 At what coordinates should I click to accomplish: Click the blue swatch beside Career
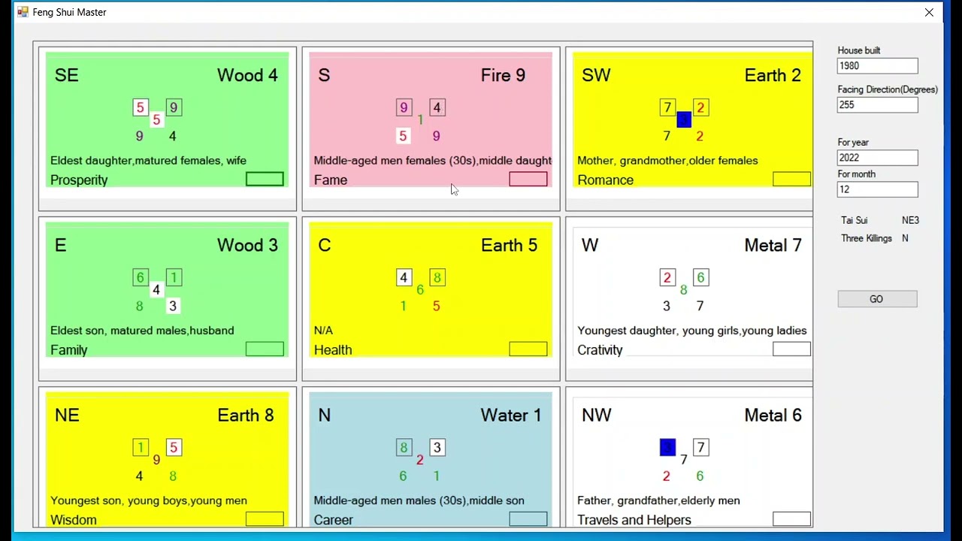click(528, 518)
